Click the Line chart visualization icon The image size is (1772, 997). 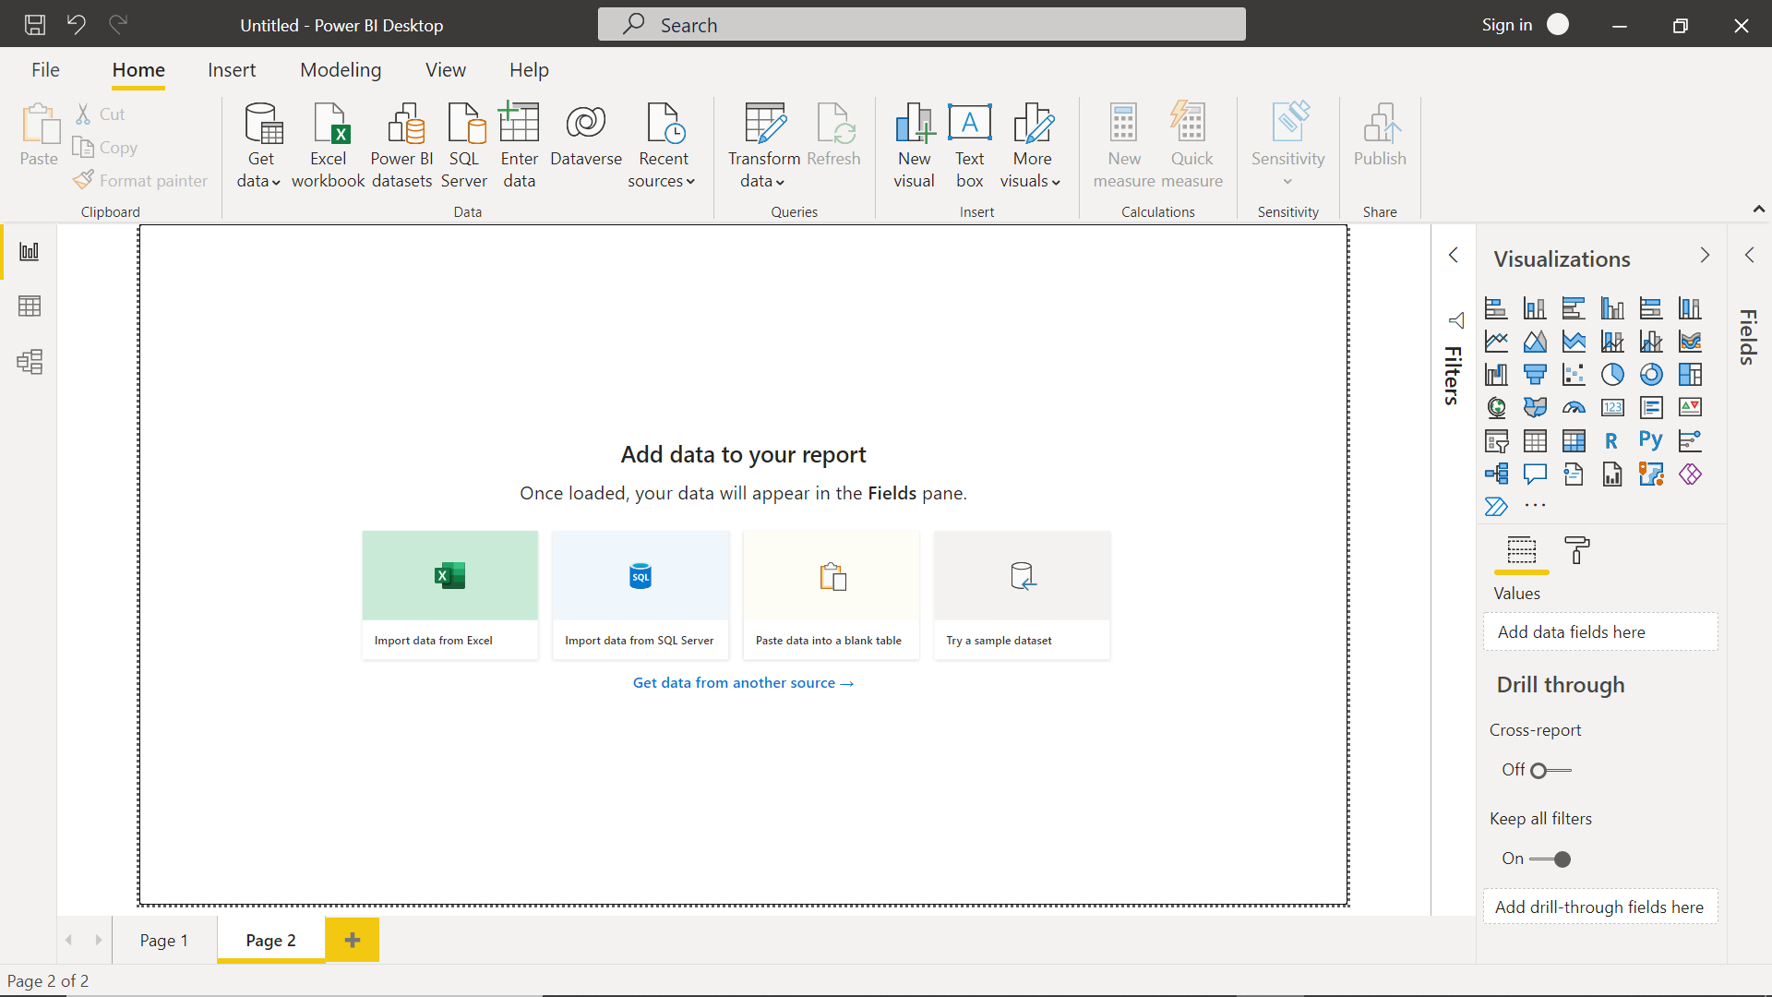[x=1494, y=341]
